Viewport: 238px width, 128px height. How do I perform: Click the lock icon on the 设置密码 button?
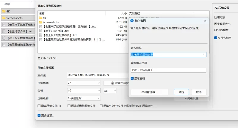[112, 83]
